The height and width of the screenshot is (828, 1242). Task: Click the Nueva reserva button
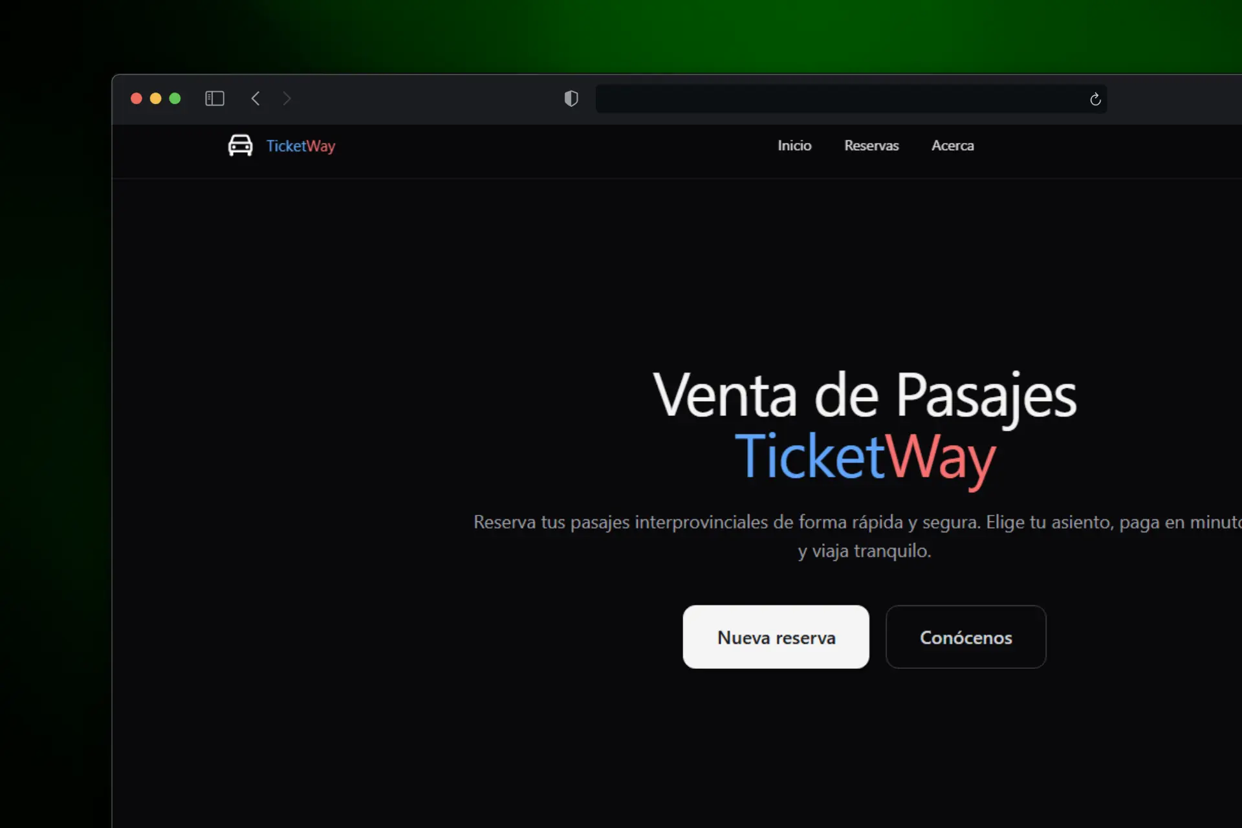(x=776, y=637)
